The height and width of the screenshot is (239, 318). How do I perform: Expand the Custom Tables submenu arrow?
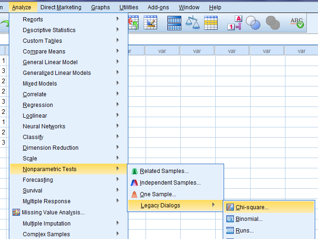coord(118,40)
